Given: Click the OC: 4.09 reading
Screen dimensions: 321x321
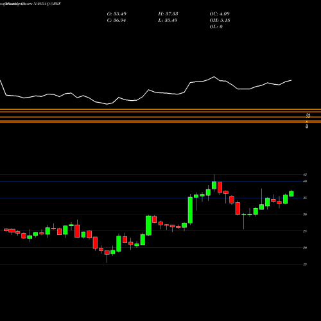Looking at the screenshot, I should [x=220, y=14].
